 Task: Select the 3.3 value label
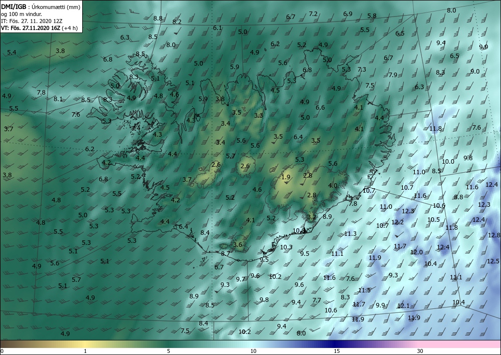point(259,115)
